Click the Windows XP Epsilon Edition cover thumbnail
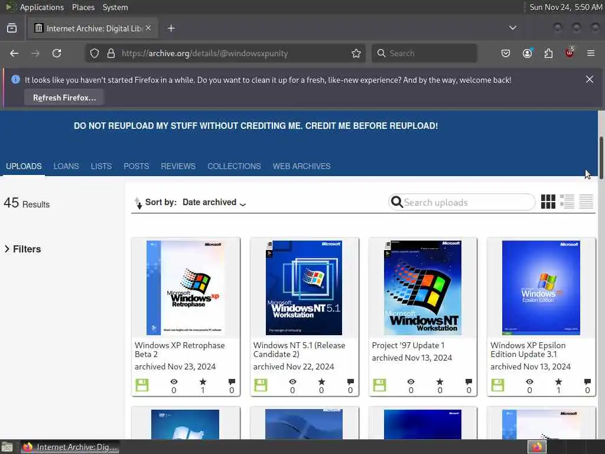The width and height of the screenshot is (605, 454). tap(541, 288)
